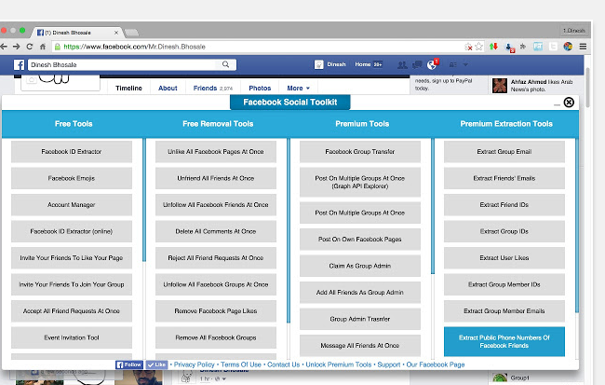Open Privacy Policy link
The width and height of the screenshot is (605, 385).
tap(195, 364)
